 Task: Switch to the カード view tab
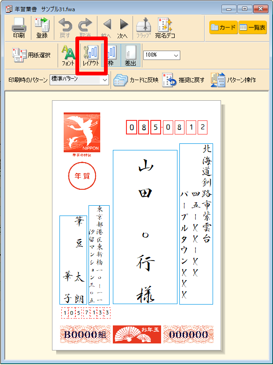[x=223, y=28]
